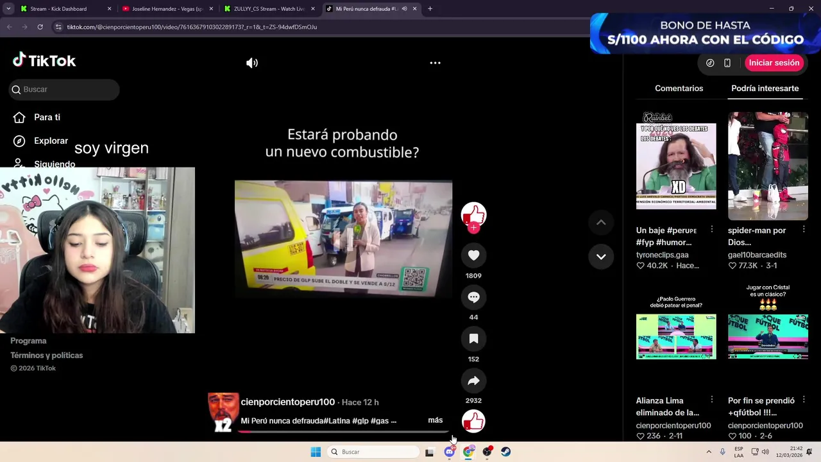Go to the previous video arrow
The height and width of the screenshot is (462, 821).
(x=601, y=222)
